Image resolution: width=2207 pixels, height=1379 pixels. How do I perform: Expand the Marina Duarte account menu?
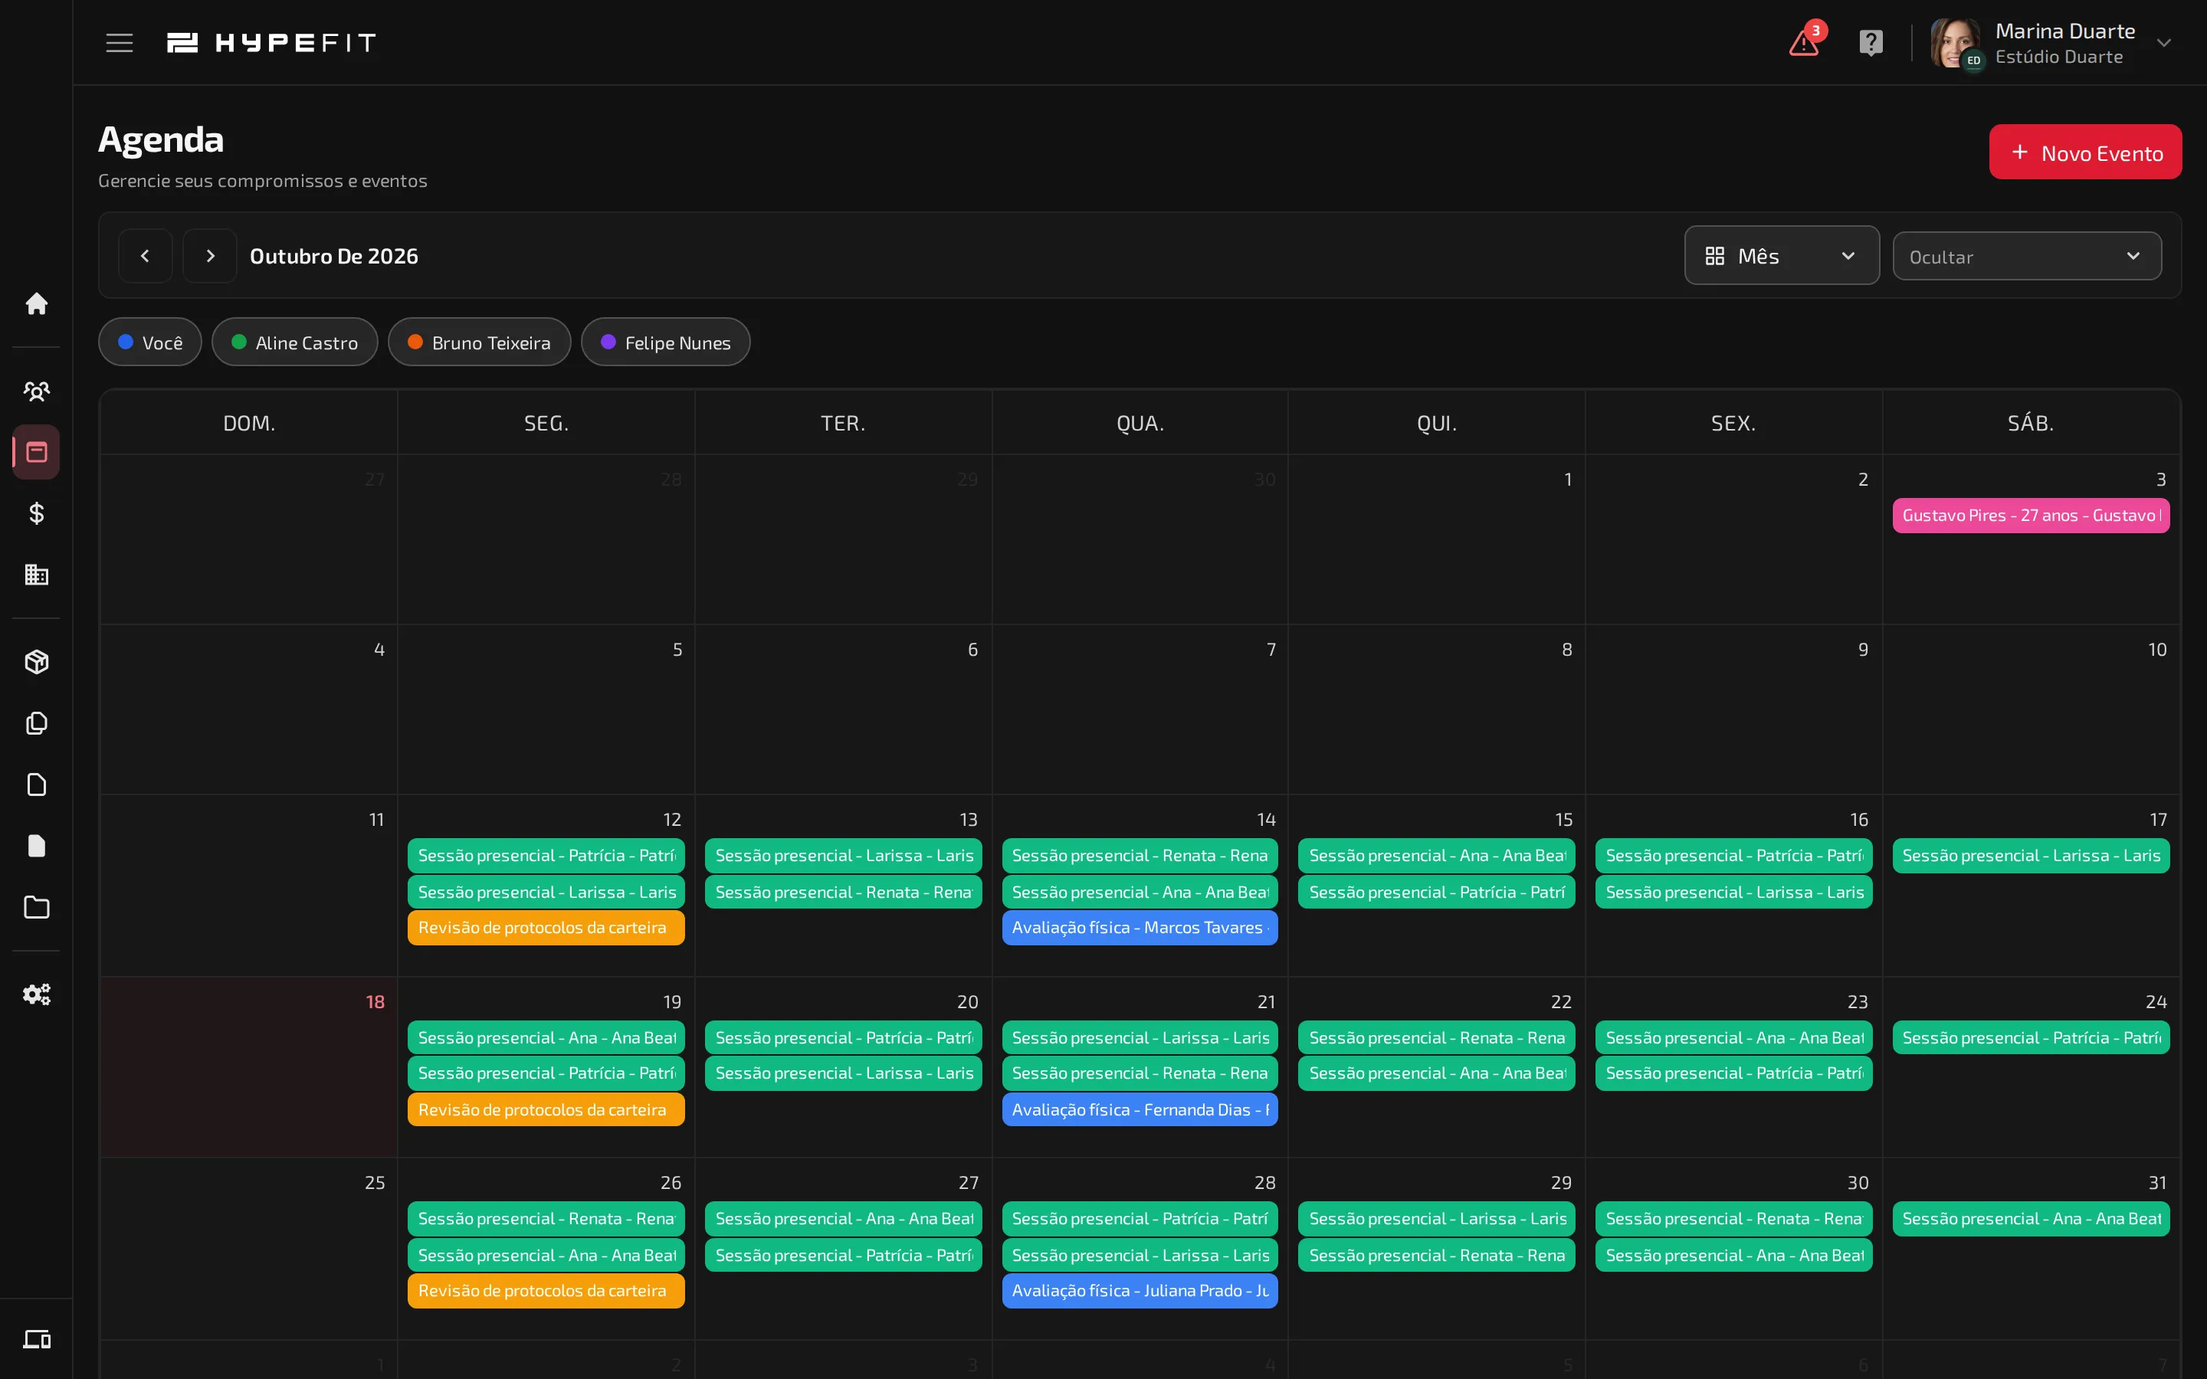pos(2163,43)
